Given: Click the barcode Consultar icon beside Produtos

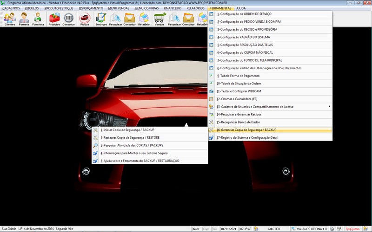Looking at the screenshot, I should point(68,19).
